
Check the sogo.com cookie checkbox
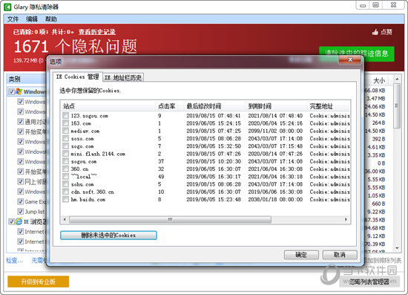click(x=65, y=146)
